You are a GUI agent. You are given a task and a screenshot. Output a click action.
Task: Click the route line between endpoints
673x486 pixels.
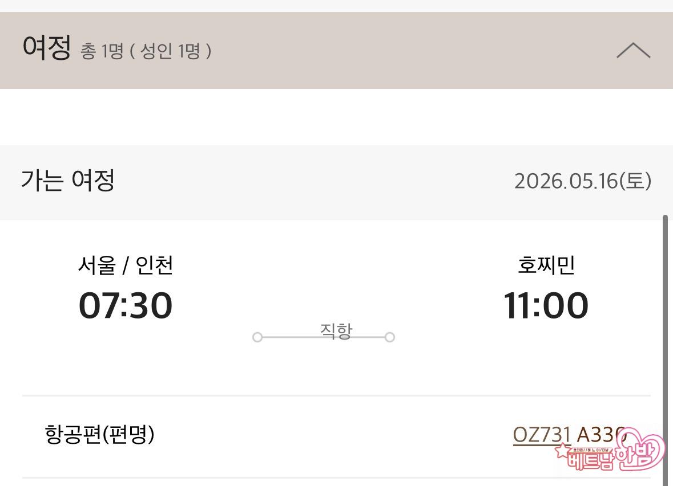(324, 337)
